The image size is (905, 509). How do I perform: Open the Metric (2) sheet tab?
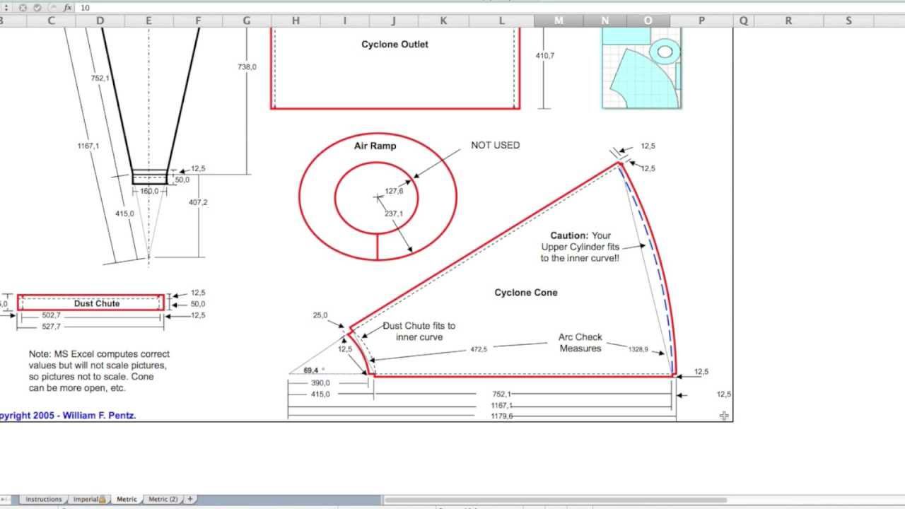point(163,499)
